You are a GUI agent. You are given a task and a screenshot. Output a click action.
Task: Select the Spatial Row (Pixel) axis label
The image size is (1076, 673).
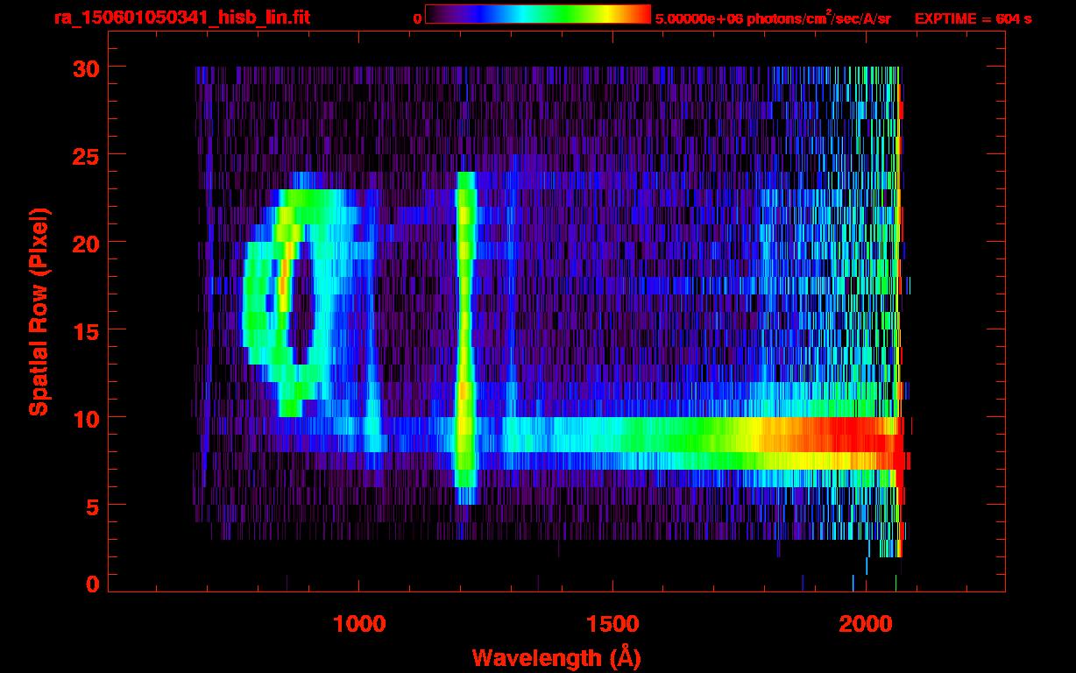(38, 312)
